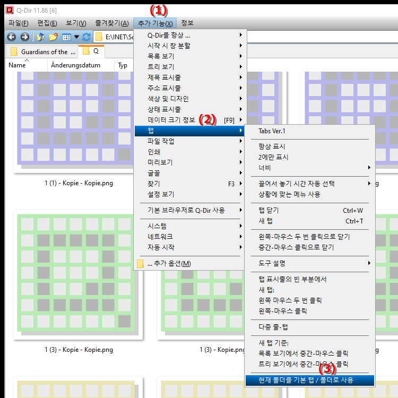Image resolution: width=398 pixels, height=398 pixels.
Task: Open 데이터 크기 정보 [F9] submenu
Action: pos(189,120)
